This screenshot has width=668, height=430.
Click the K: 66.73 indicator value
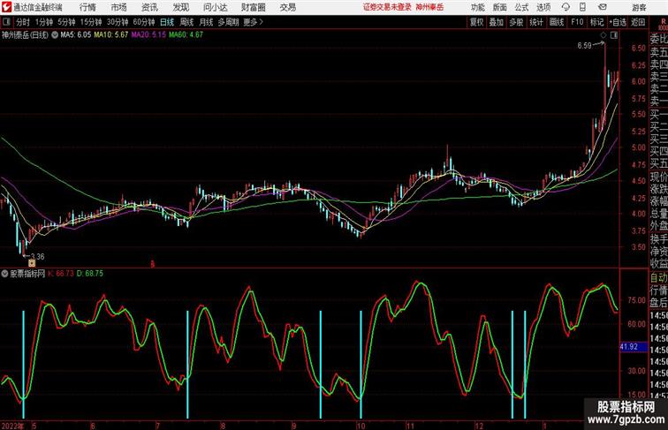pyautogui.click(x=61, y=274)
